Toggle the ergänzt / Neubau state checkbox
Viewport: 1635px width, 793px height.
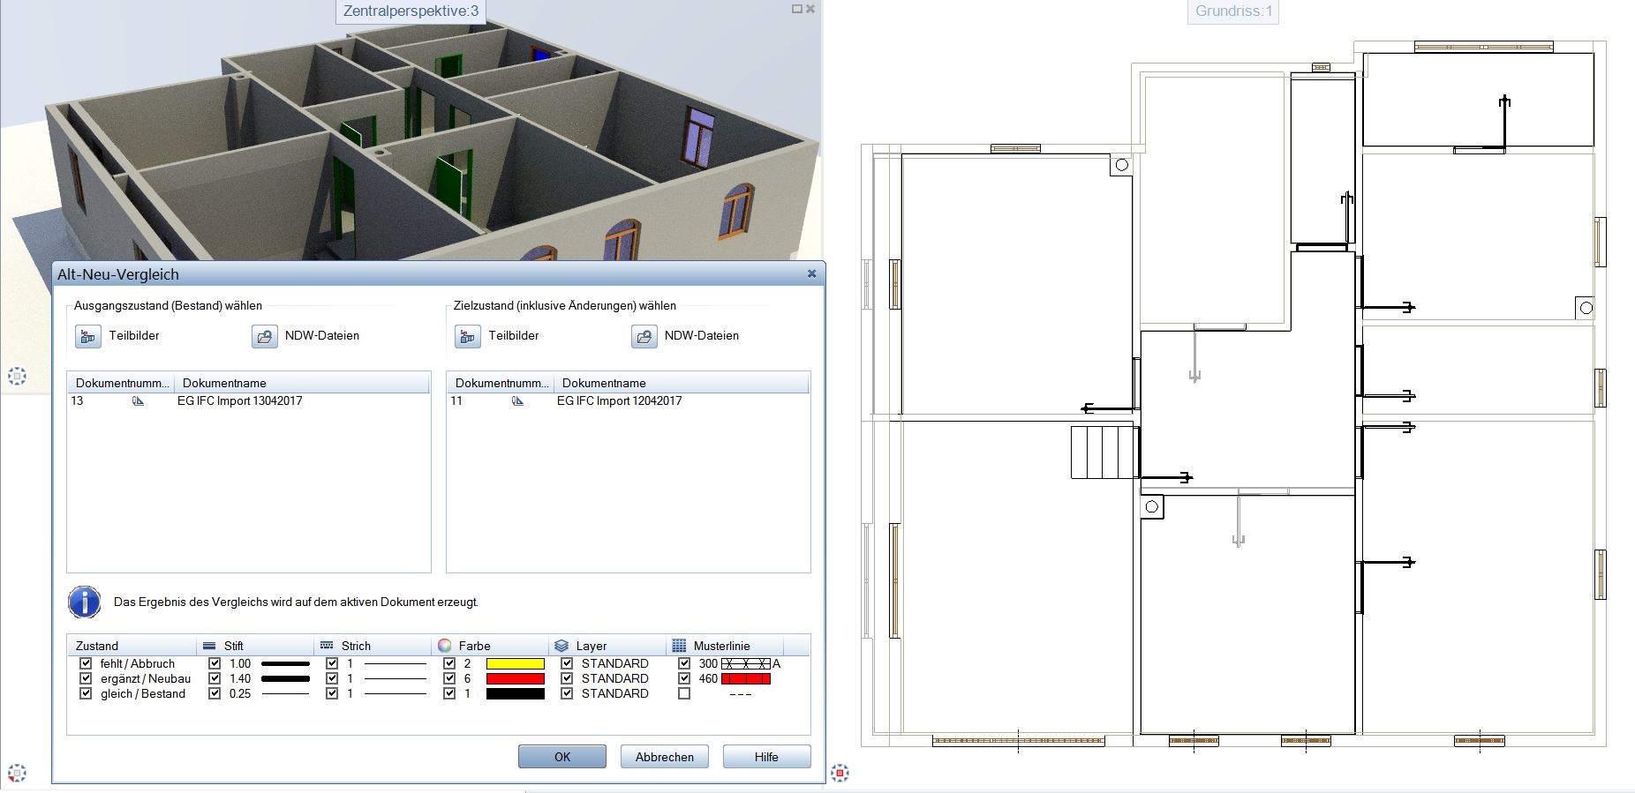[x=86, y=678]
